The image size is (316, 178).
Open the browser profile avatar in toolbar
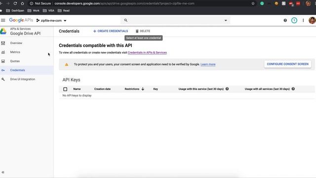tap(308, 3)
